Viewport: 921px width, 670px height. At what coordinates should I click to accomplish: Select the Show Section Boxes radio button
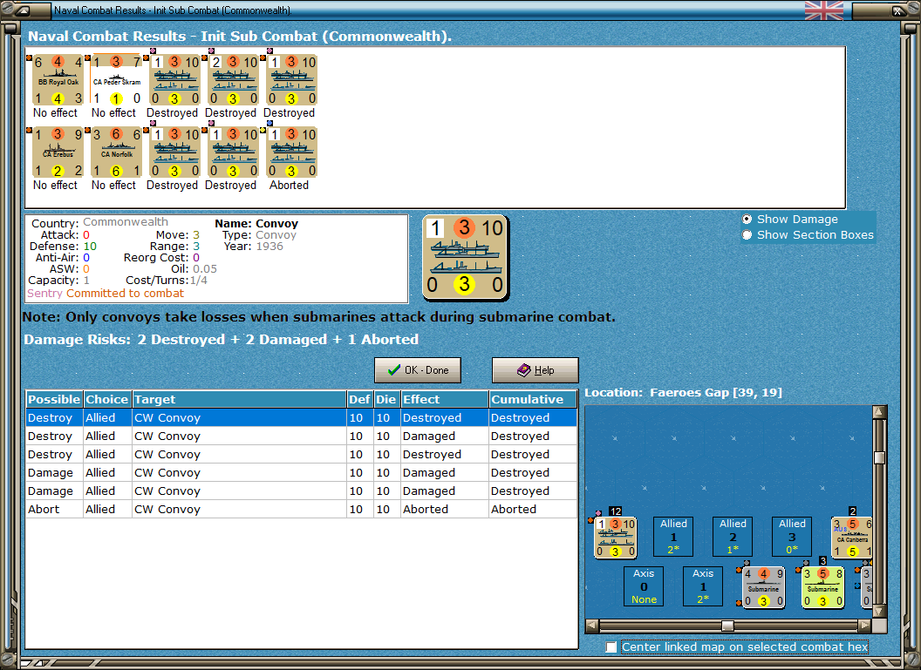747,234
